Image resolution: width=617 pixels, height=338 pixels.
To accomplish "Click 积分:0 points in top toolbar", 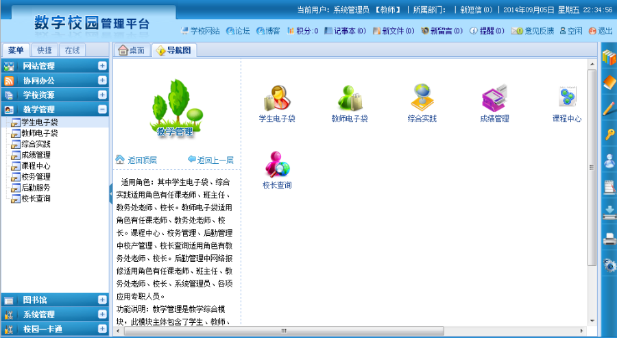I will [302, 31].
